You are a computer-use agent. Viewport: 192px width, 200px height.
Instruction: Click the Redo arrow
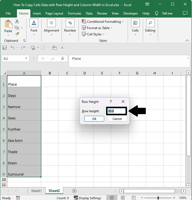tap(23, 47)
